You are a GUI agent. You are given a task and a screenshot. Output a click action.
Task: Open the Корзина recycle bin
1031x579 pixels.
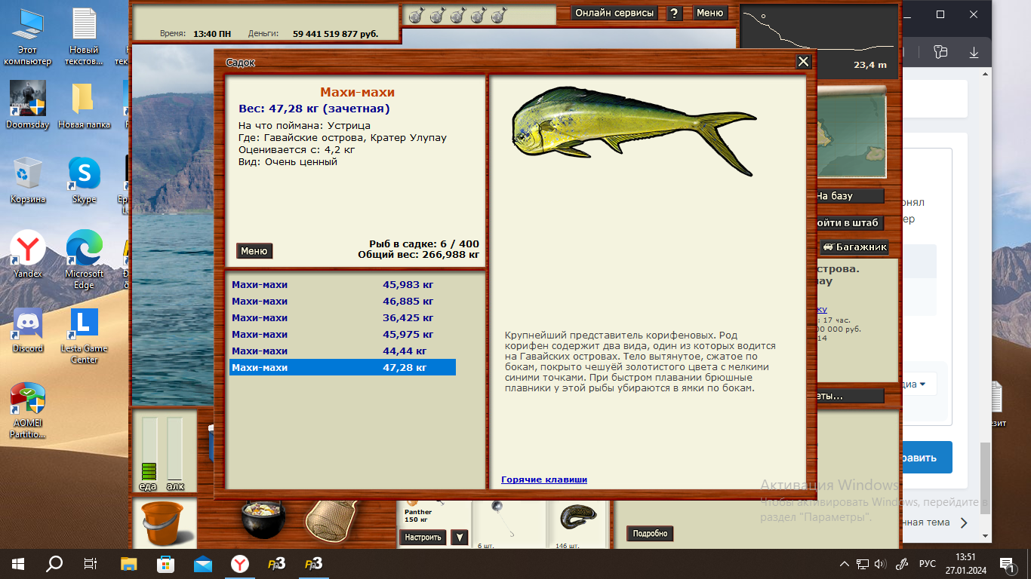(27, 179)
